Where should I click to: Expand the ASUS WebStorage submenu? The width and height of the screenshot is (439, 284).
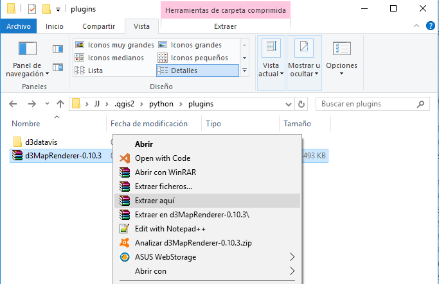207,257
